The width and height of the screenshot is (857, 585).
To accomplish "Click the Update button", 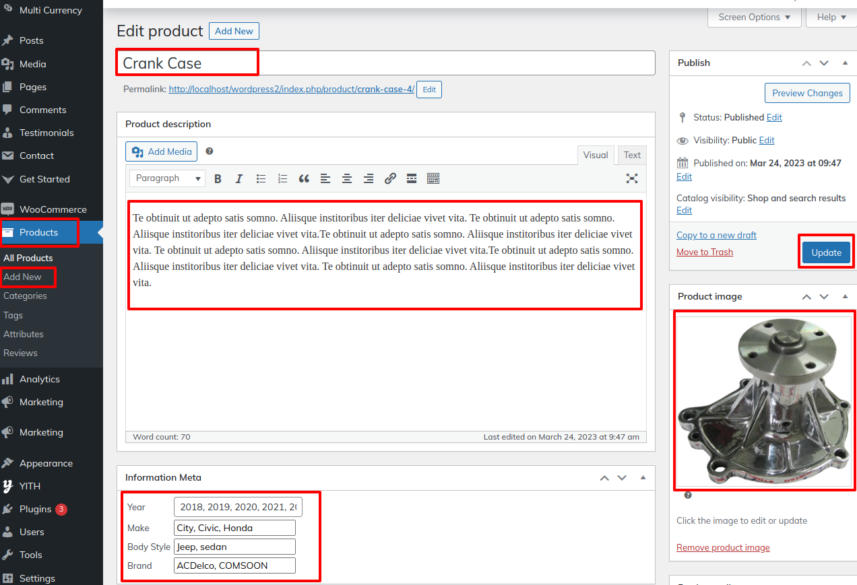I will (x=826, y=252).
